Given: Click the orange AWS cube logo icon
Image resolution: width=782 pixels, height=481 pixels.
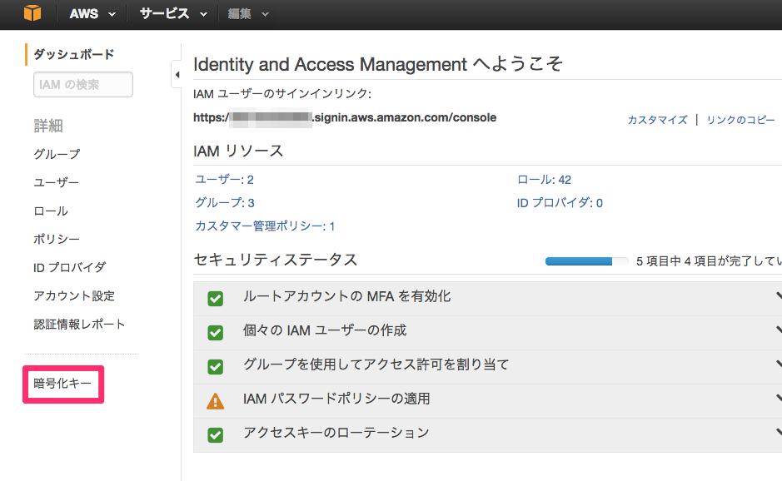Looking at the screenshot, I should click(x=31, y=13).
